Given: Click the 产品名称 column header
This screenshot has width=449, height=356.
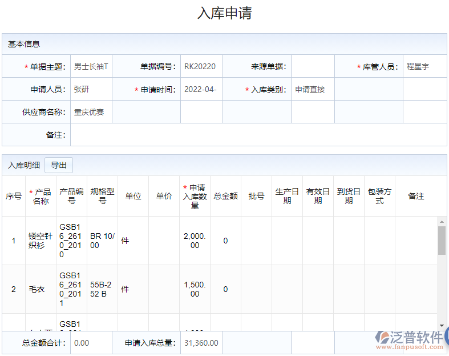Looking at the screenshot, I should pyautogui.click(x=41, y=196).
